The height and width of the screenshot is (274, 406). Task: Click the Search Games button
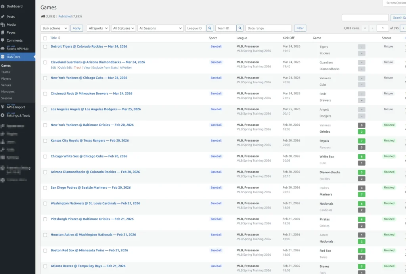click(x=398, y=17)
